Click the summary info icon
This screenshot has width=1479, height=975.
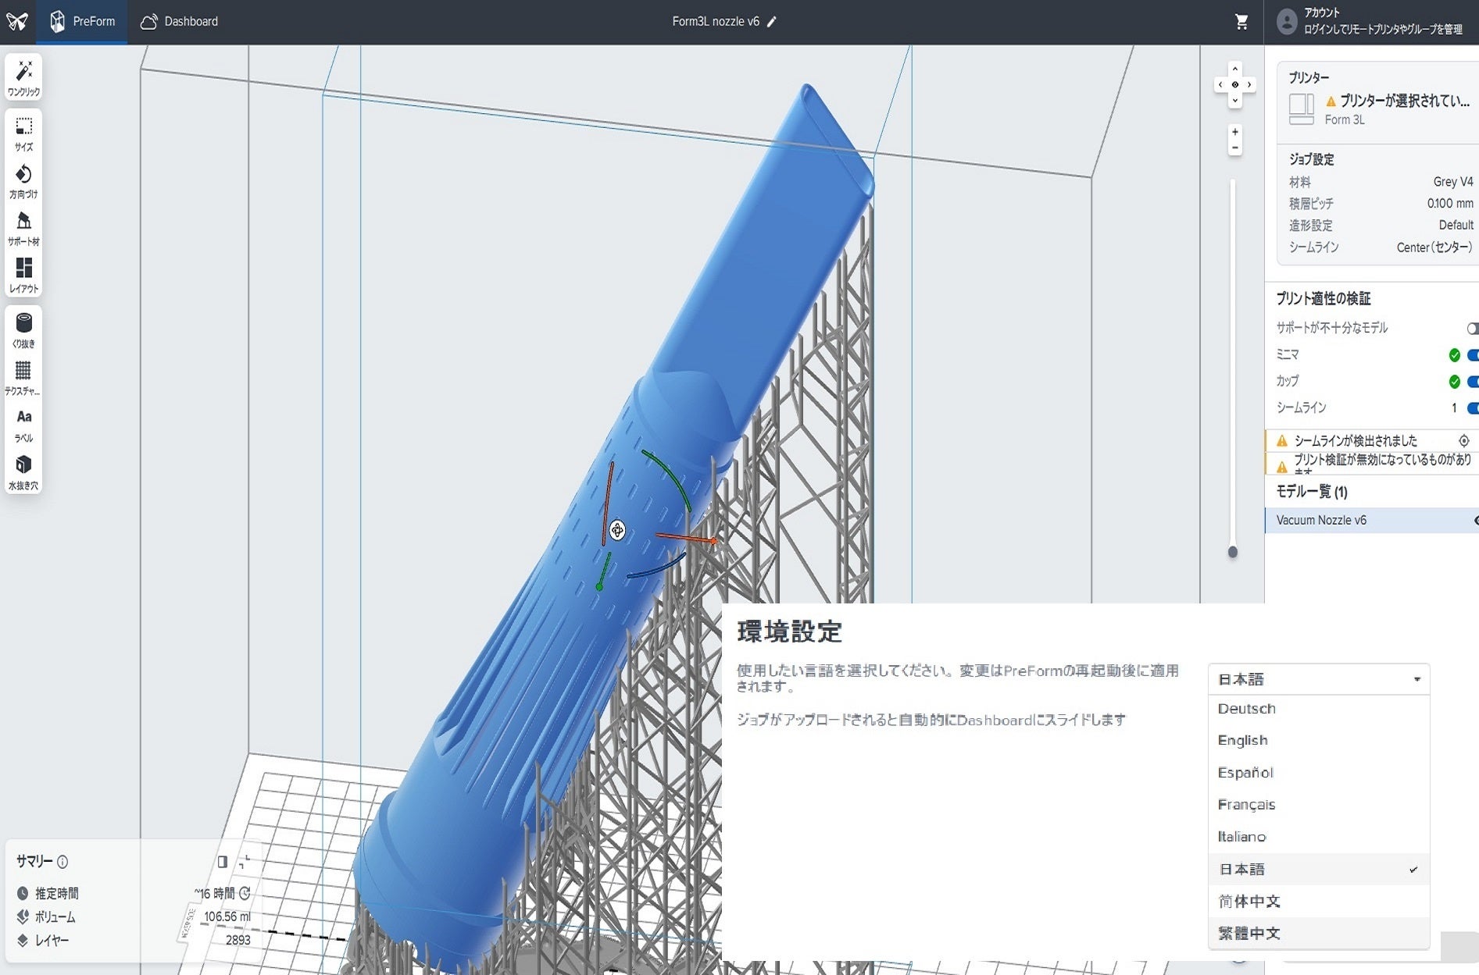(x=63, y=862)
